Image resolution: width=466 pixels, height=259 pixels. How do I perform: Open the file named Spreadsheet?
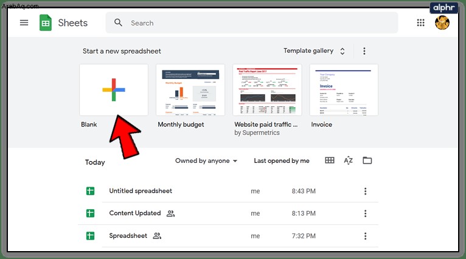coord(128,236)
